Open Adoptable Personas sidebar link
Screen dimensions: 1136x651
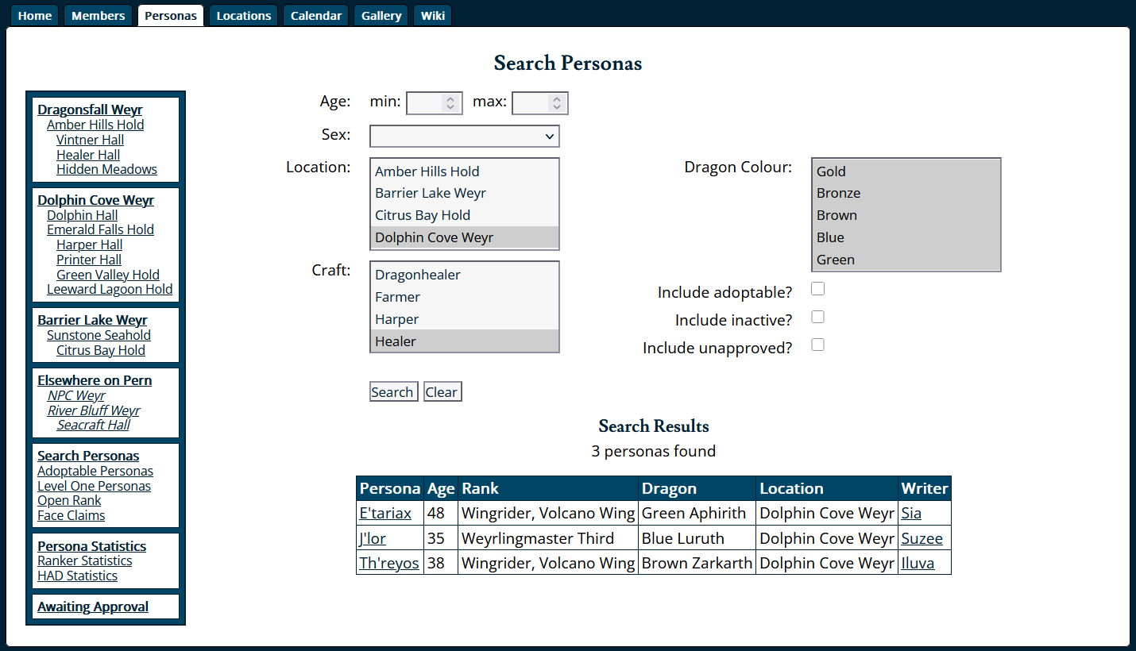95,471
